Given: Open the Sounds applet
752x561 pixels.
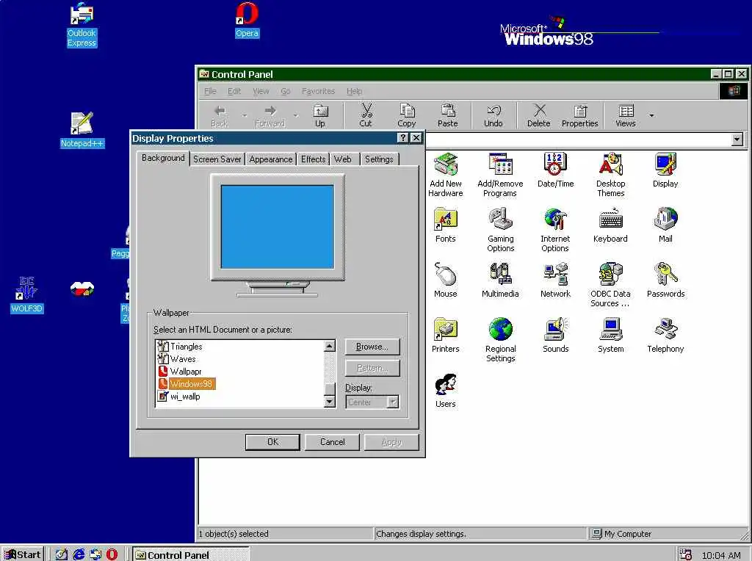Looking at the screenshot, I should click(x=555, y=336).
